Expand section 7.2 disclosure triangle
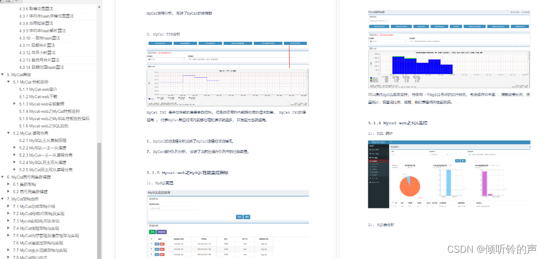This screenshot has width=545, height=259. [x=9, y=214]
